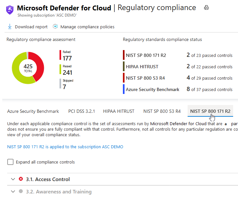Expand the 3.2 Awareness and Training chevron
The width and height of the screenshot is (238, 197).
tap(13, 191)
